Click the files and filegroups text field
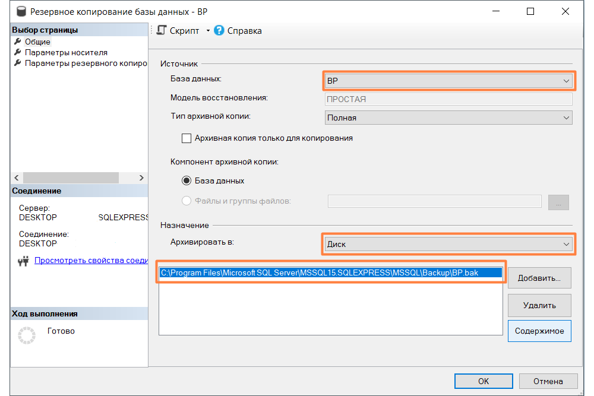Image resolution: width=594 pixels, height=396 pixels. [435, 201]
